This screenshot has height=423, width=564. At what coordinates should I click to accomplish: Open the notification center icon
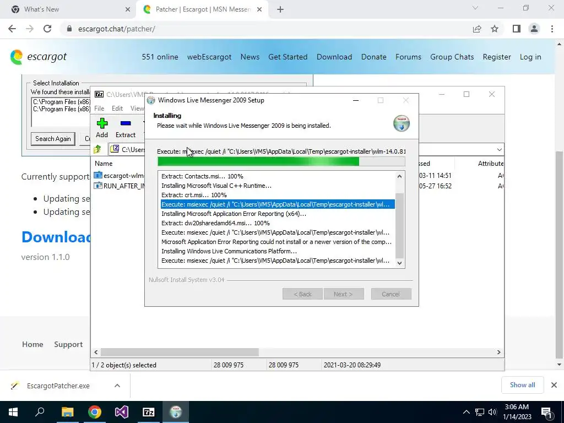(x=546, y=412)
